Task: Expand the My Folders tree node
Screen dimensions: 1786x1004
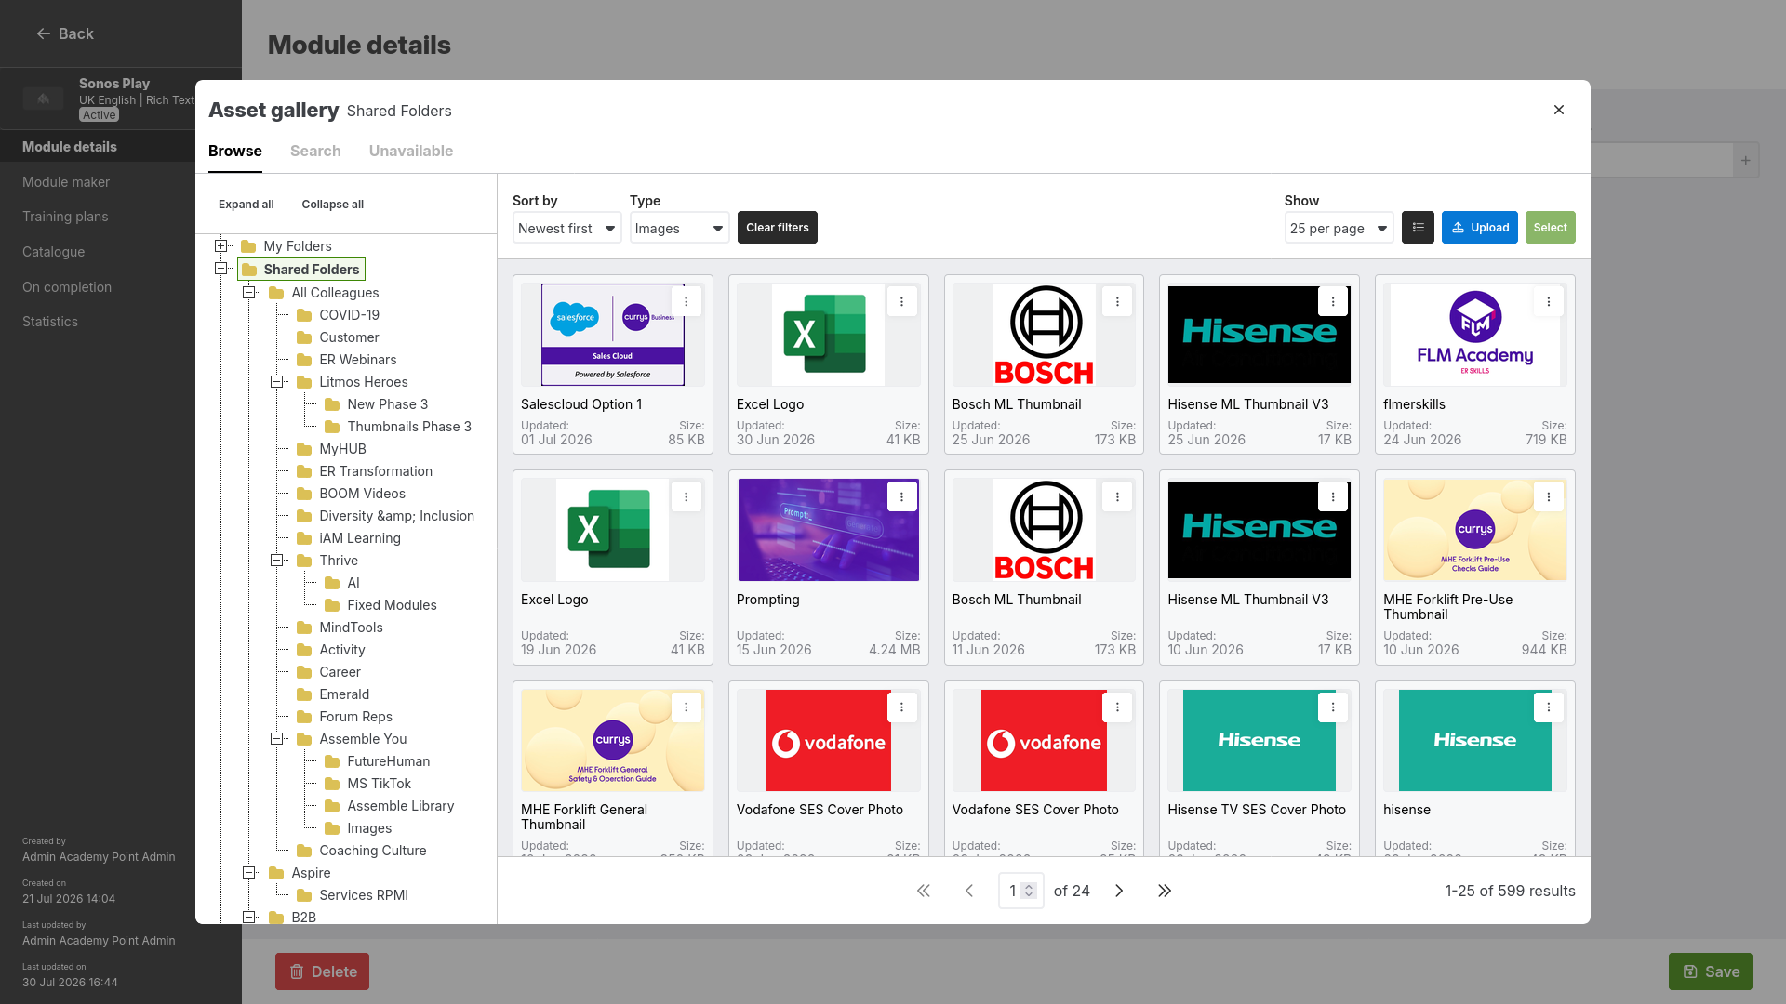Action: 221,246
